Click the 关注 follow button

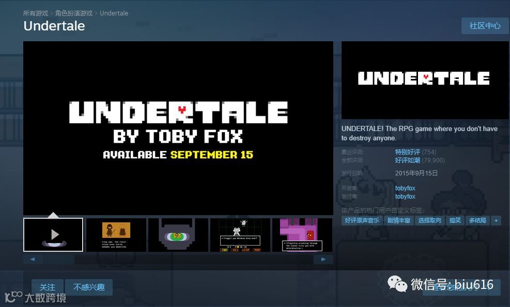tap(48, 287)
